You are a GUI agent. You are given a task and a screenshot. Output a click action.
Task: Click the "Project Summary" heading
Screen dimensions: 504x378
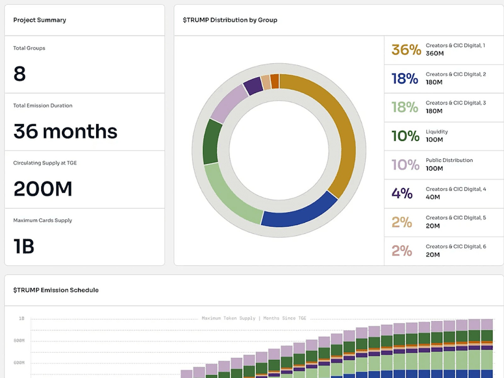(40, 20)
